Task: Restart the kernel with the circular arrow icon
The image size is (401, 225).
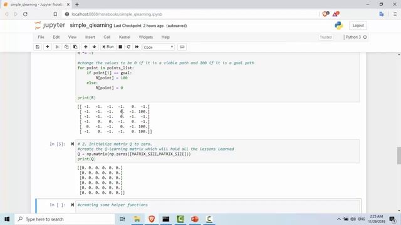Action: (x=128, y=47)
